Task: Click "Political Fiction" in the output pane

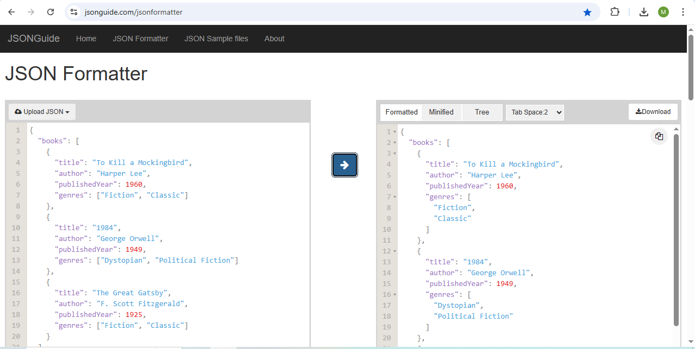Action: [x=473, y=316]
